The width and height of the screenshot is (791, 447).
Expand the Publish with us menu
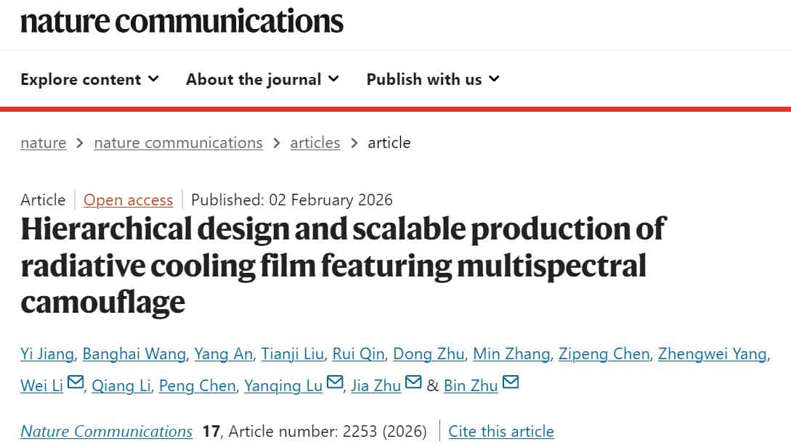click(x=433, y=79)
